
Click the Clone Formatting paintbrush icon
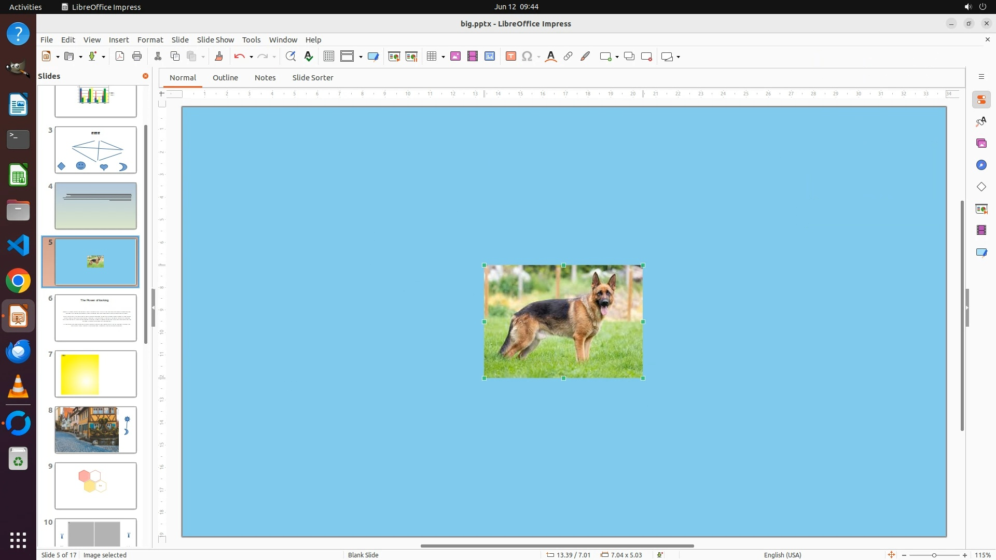click(x=218, y=57)
